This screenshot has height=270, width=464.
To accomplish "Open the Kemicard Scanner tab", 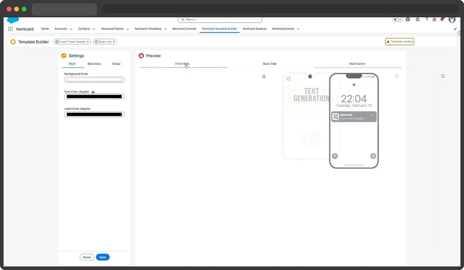I will [x=254, y=29].
